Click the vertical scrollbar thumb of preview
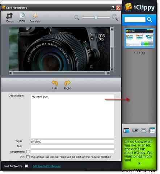Screen dimensions: 160x174 click(x=112, y=39)
